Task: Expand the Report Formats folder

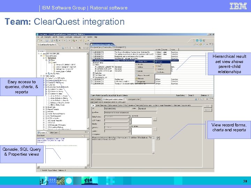Action: [44, 109]
